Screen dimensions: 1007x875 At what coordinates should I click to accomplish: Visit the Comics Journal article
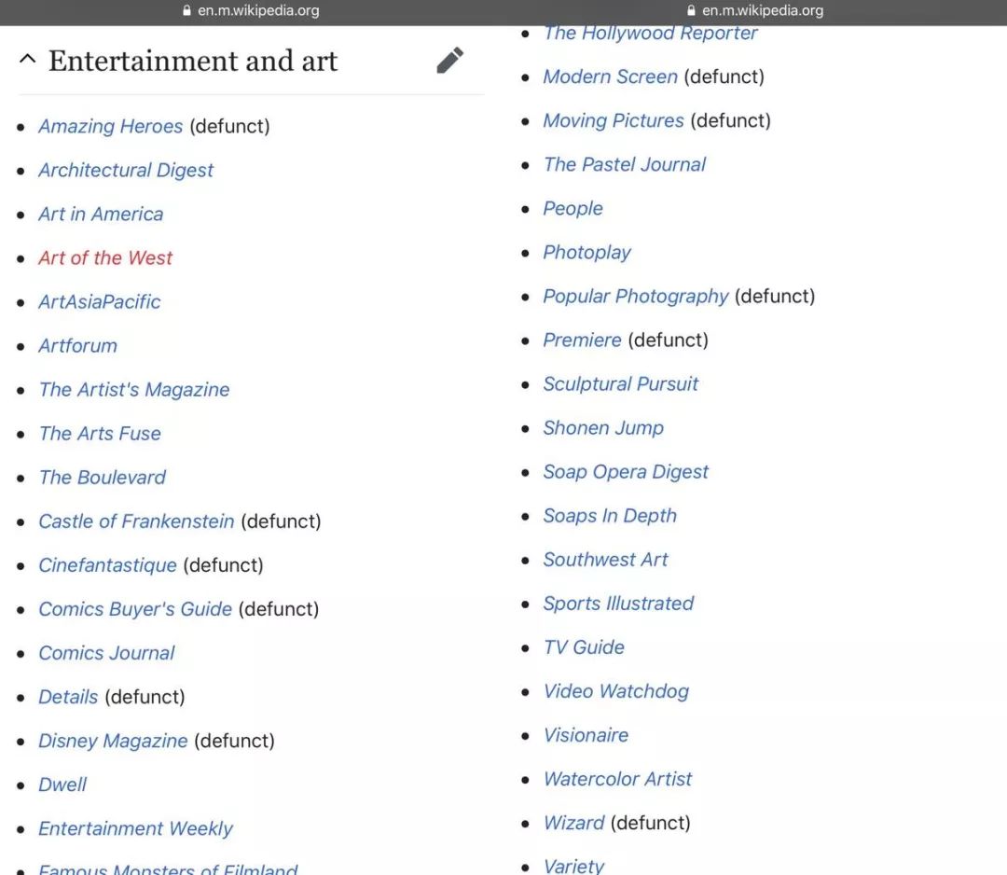coord(106,653)
